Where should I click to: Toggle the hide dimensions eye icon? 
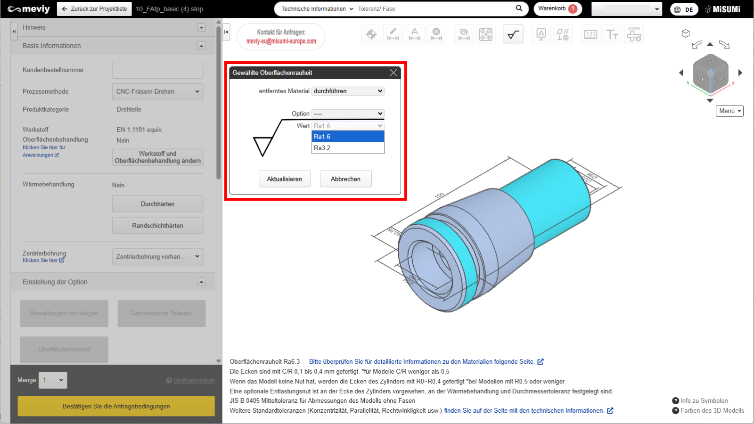click(464, 34)
